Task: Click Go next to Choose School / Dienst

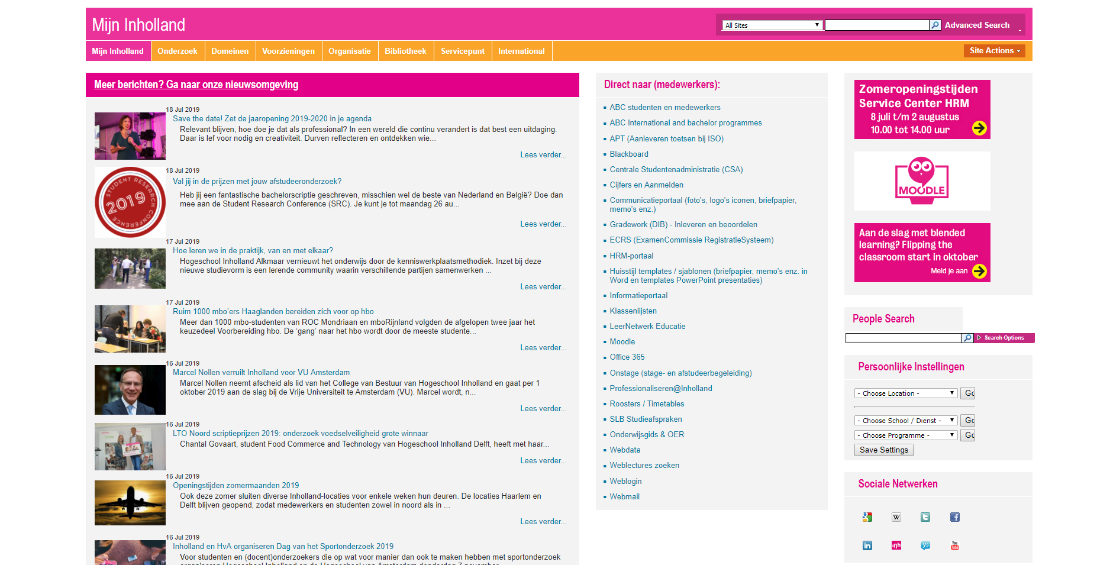Action: click(x=968, y=421)
